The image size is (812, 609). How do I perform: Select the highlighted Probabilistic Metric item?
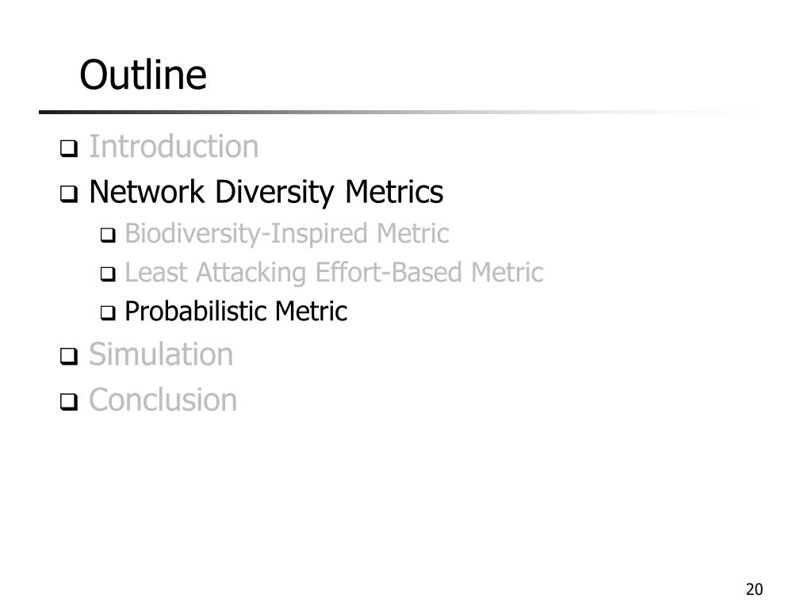coord(236,311)
